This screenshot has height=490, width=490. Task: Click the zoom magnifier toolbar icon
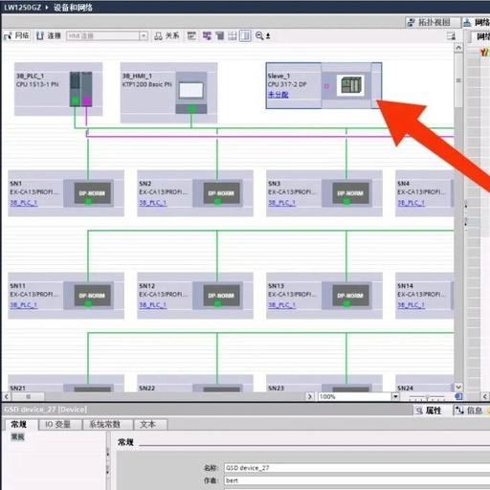click(259, 35)
